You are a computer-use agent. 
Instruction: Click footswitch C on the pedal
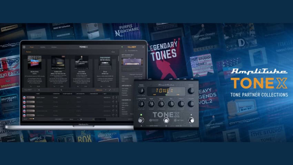click(x=191, y=120)
